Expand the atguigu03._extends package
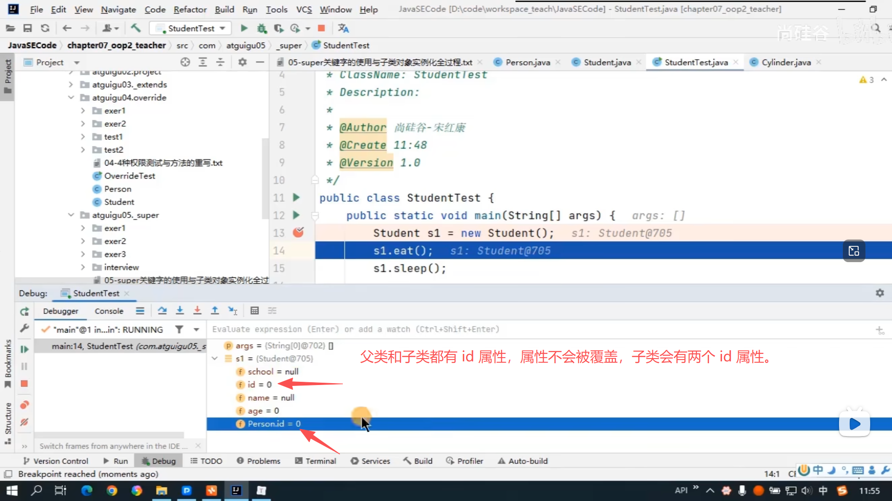 pyautogui.click(x=71, y=84)
